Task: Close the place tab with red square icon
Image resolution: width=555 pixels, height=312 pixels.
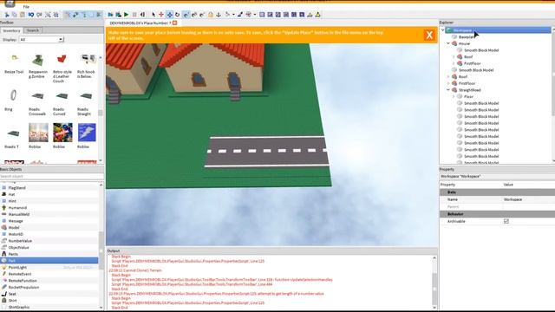Action: coord(175,23)
